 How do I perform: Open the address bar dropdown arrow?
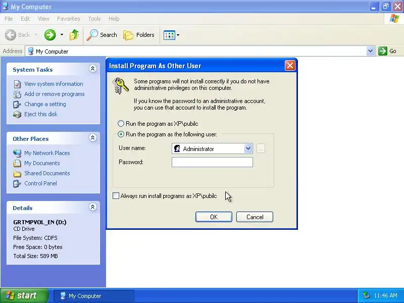(370, 51)
